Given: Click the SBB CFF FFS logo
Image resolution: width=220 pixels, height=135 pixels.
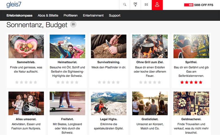Looking at the screenshot, I should (199, 5).
